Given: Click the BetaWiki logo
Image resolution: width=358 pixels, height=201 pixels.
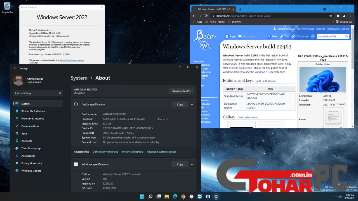Looking at the screenshot, I should pyautogui.click(x=205, y=40).
